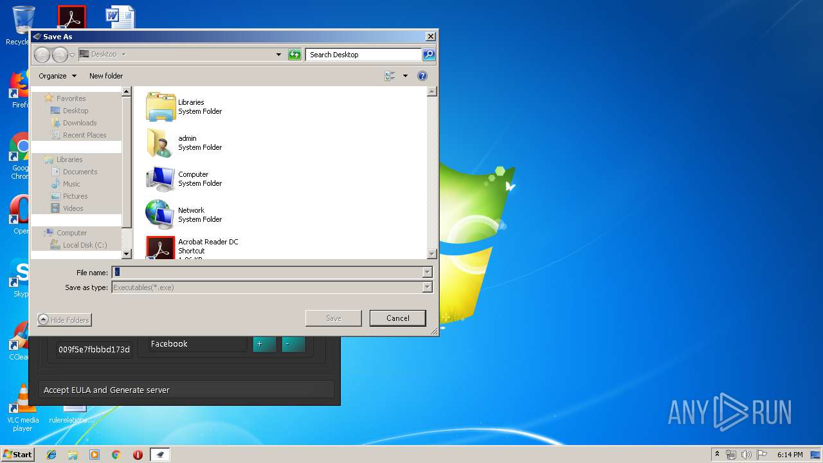This screenshot has width=823, height=463.
Task: Select the Network system folder item
Action: tap(184, 215)
